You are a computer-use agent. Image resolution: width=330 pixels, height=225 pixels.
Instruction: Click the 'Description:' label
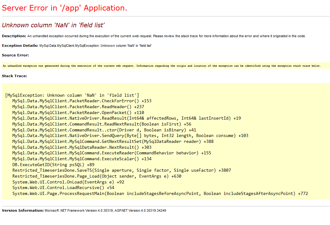point(14,36)
